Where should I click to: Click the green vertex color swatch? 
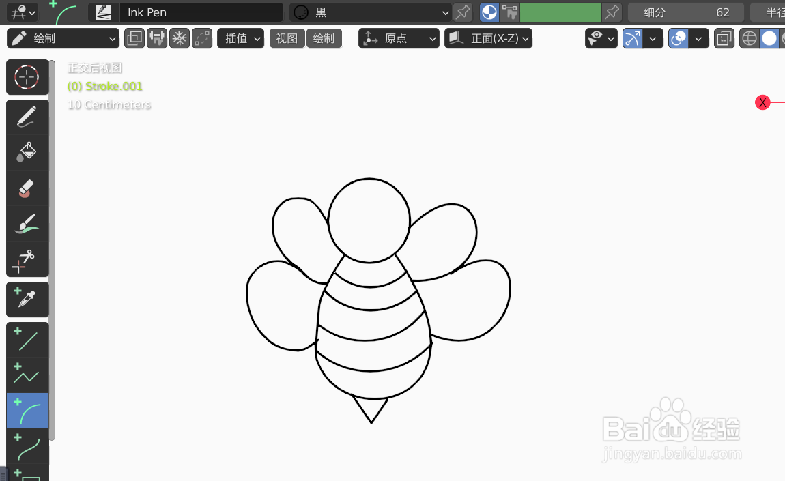tap(560, 12)
